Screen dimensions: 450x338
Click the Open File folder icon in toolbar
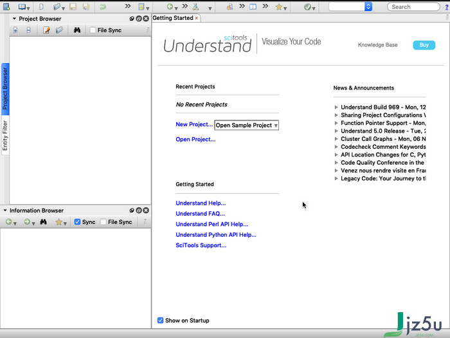57,6
